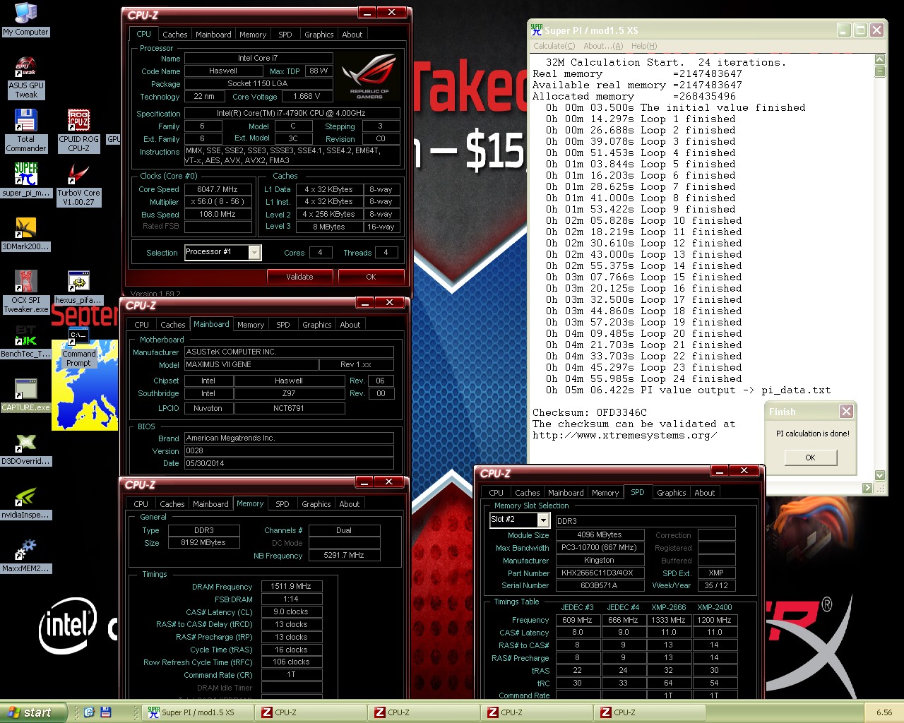Open About menu in Super PI
The width and height of the screenshot is (904, 723).
[603, 46]
